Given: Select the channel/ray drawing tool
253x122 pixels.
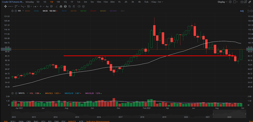Looking at the screenshot, I should click(16, 6).
